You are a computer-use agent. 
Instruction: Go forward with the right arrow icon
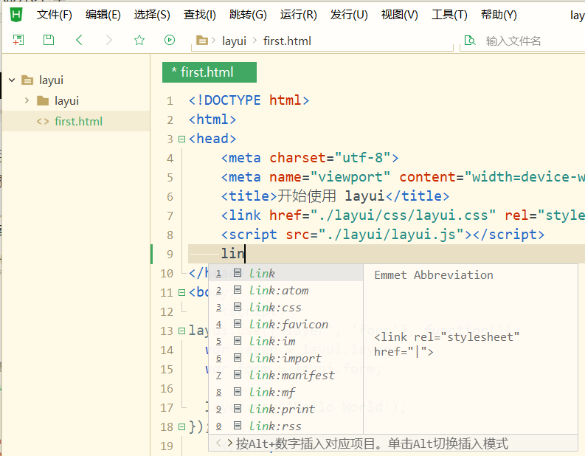(x=109, y=40)
